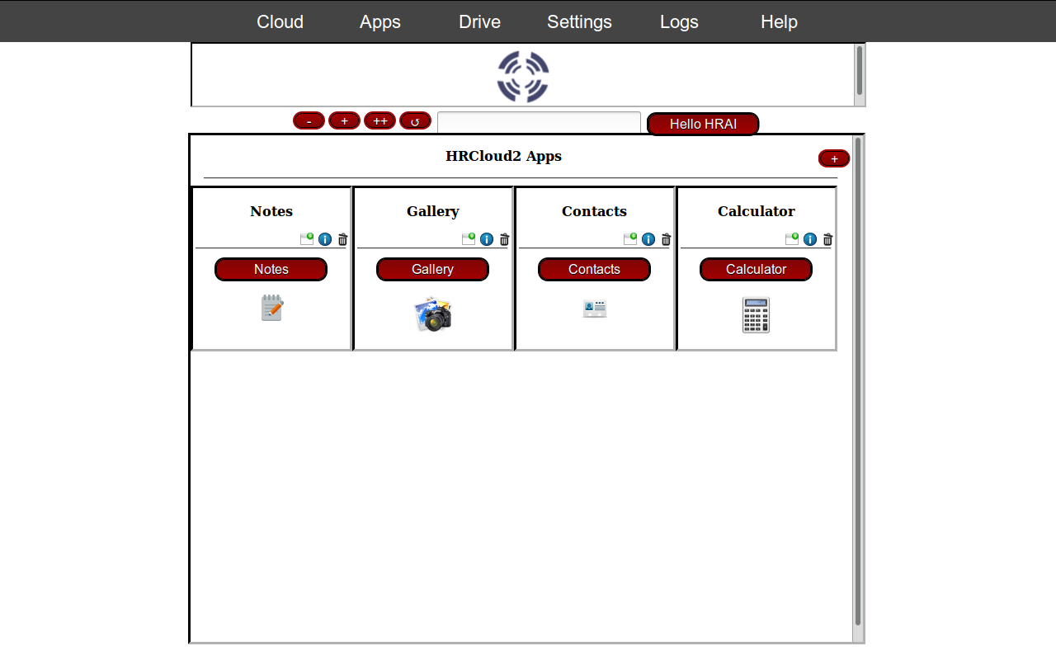Delete the Notes app via trash icon

point(343,239)
